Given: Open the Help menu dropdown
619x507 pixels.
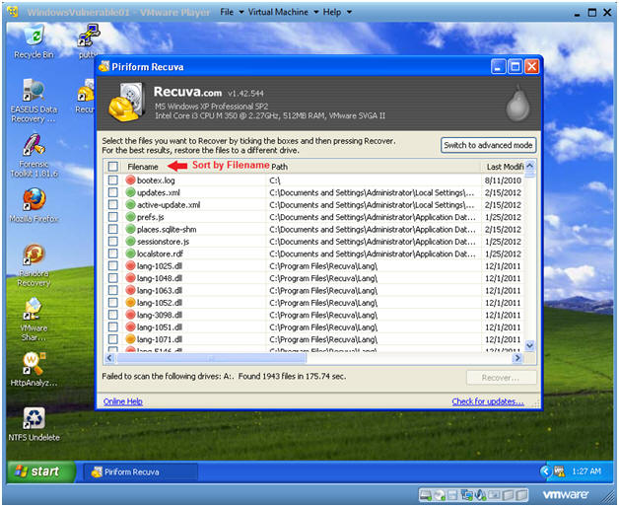Looking at the screenshot, I should [337, 12].
